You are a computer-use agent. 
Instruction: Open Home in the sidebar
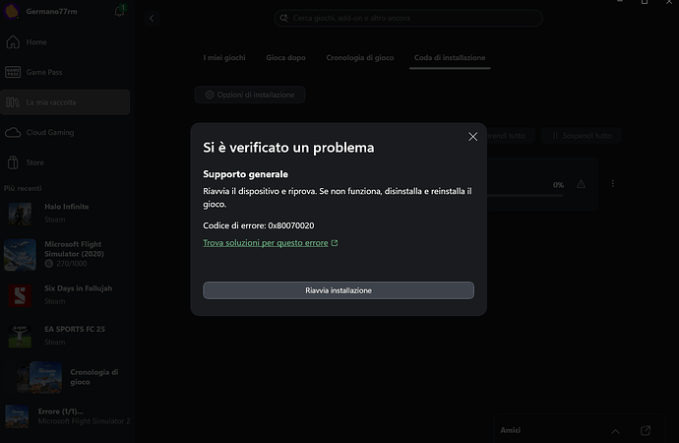36,42
